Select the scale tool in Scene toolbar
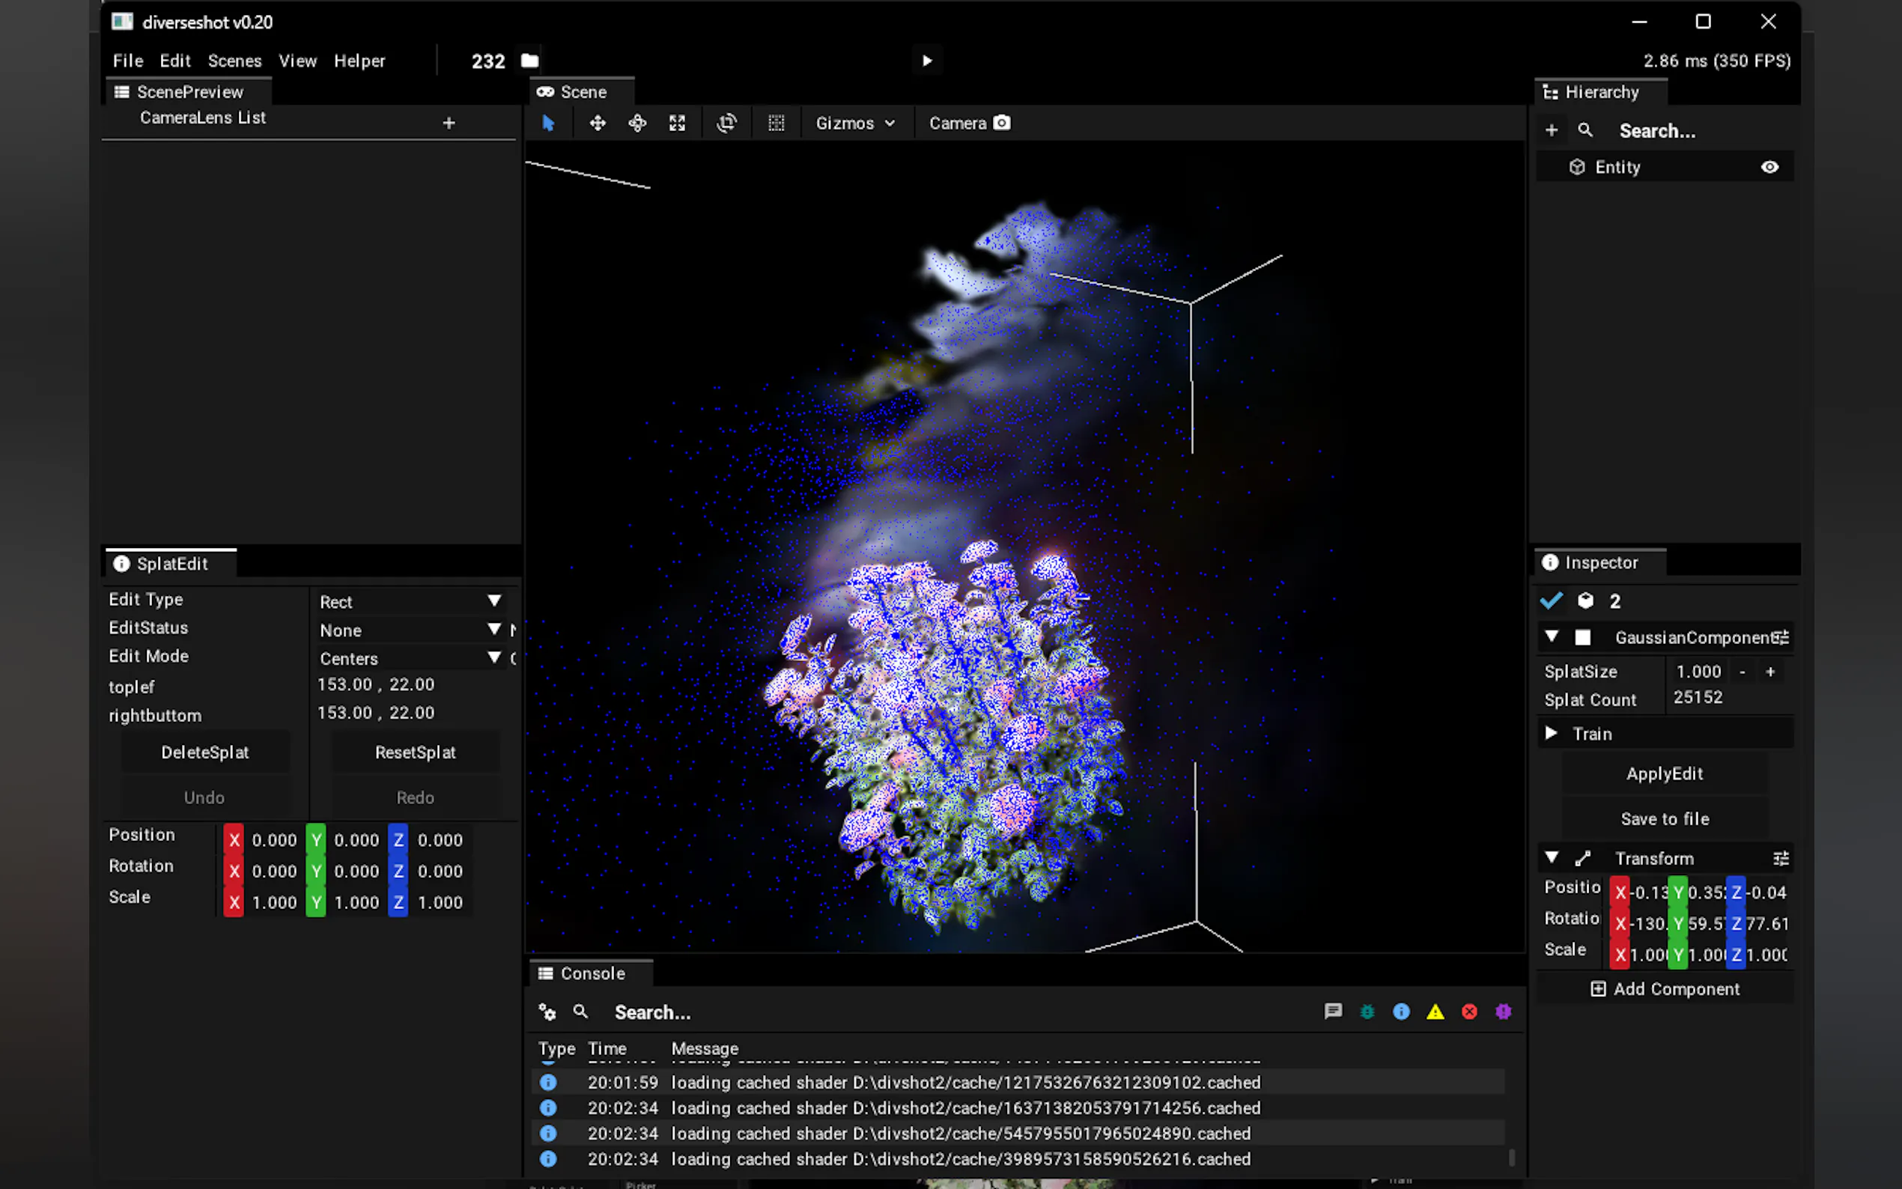Screen dimensions: 1902x1189 coord(677,123)
